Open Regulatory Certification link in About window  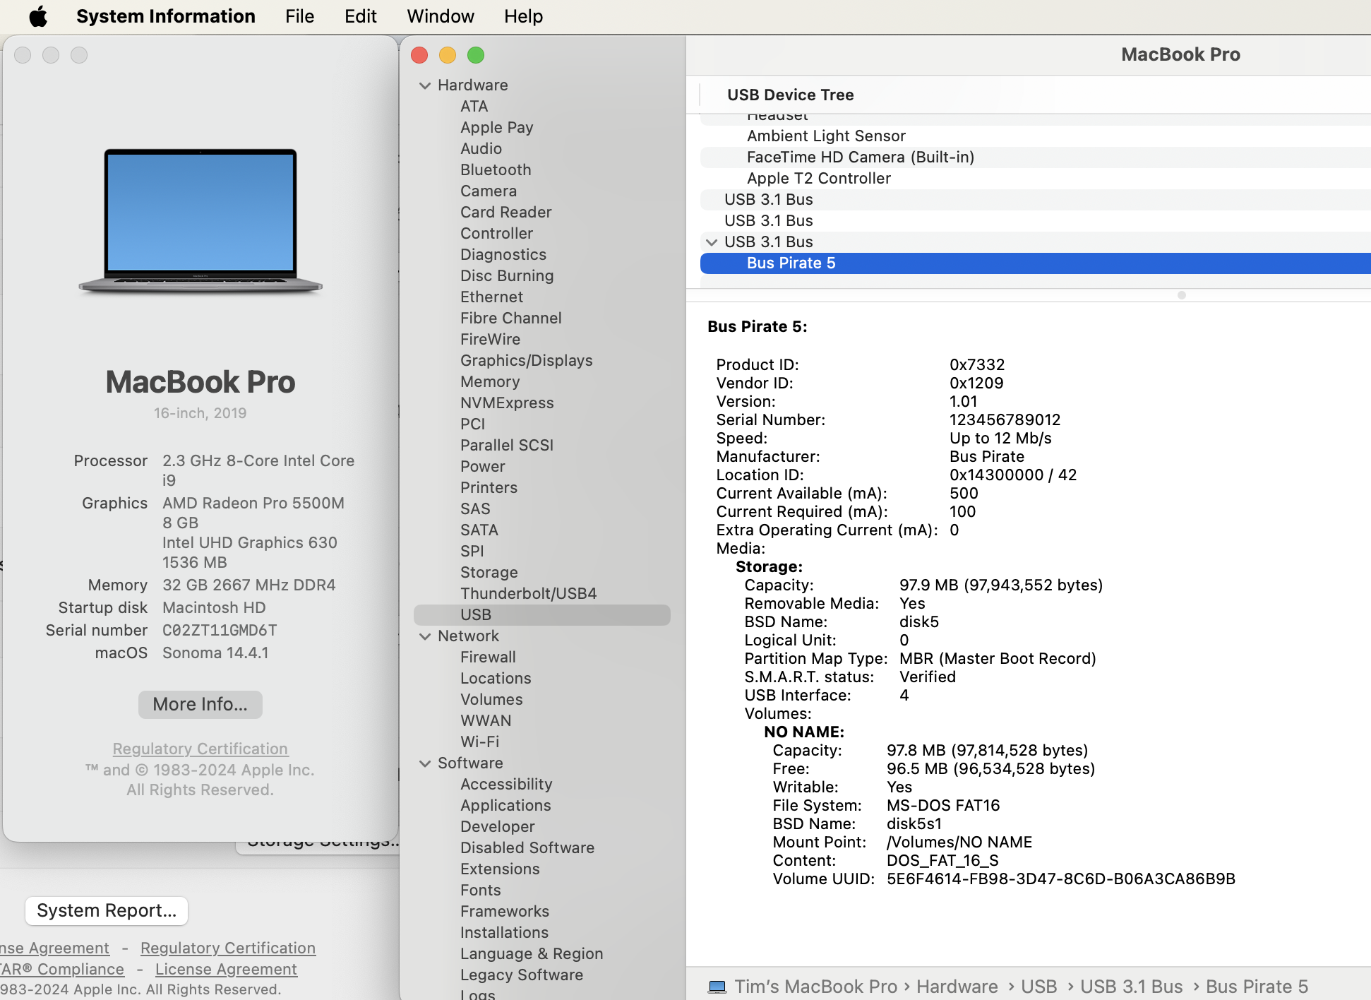200,749
